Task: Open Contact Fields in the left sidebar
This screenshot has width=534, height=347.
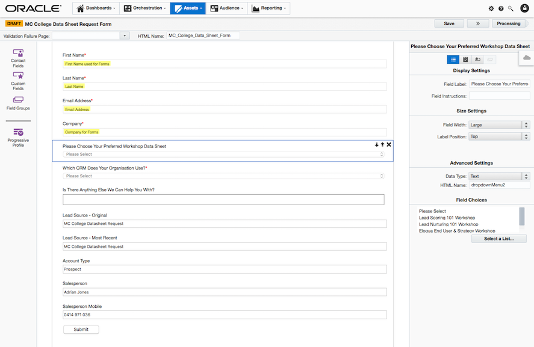Action: coord(18,57)
